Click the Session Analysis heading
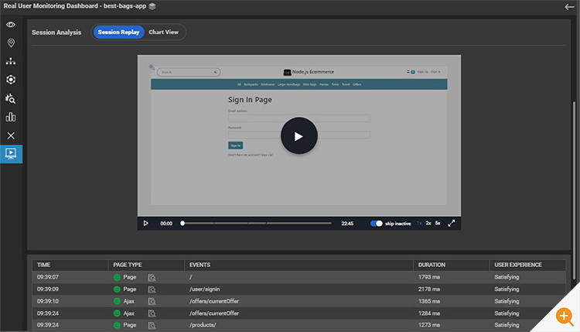This screenshot has width=580, height=332. [x=56, y=33]
